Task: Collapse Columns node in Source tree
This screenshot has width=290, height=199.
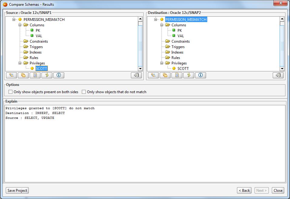Action: click(x=20, y=25)
